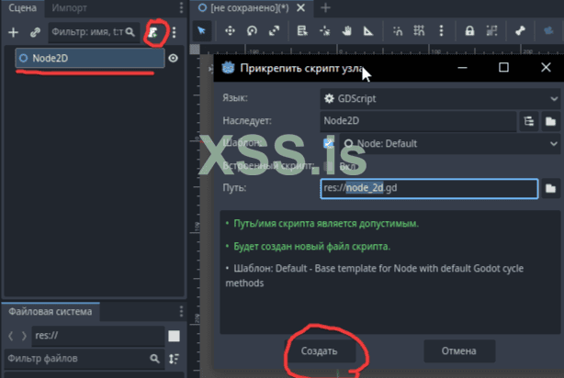Add a new child node with plus icon
Viewport: 564px width, 378px height.
[x=13, y=32]
